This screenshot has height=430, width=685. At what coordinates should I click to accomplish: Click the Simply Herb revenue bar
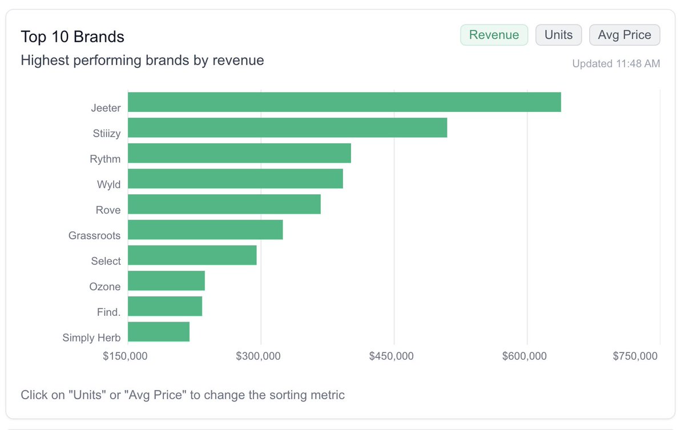coord(159,332)
